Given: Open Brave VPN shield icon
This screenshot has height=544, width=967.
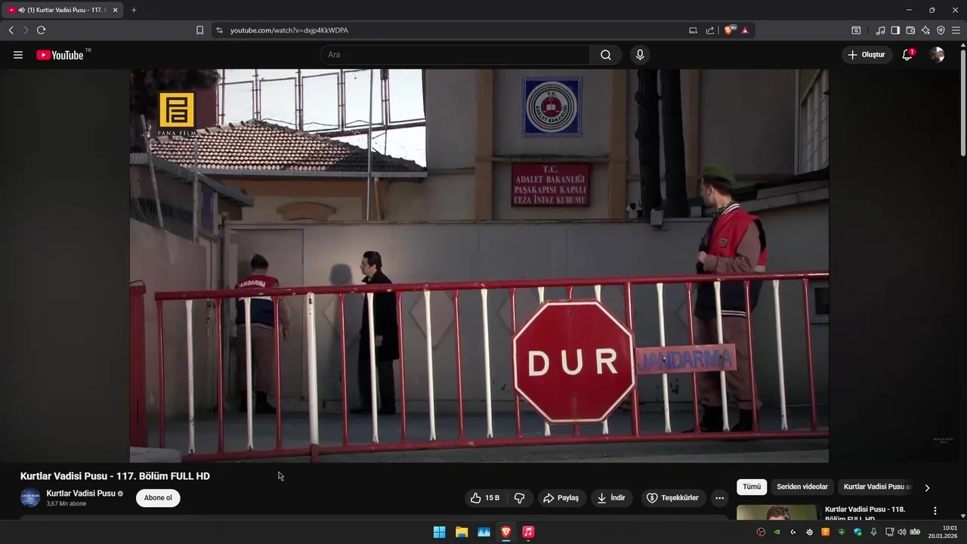Looking at the screenshot, I should (941, 30).
